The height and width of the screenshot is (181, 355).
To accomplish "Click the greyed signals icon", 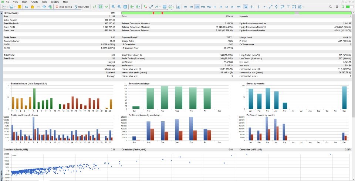I will (38, 7).
